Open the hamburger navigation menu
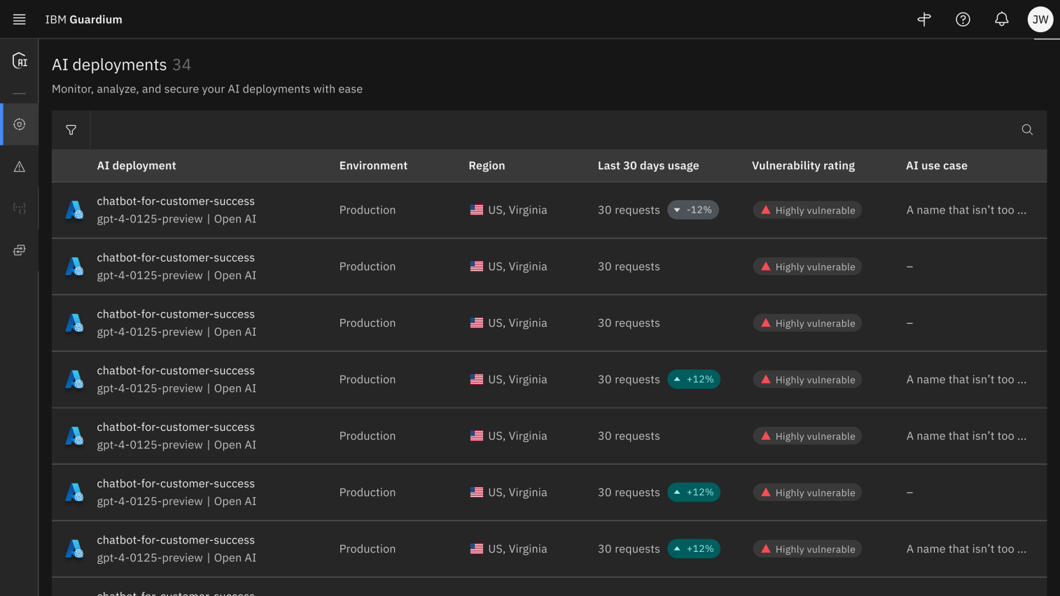Viewport: 1060px width, 596px height. point(20,20)
